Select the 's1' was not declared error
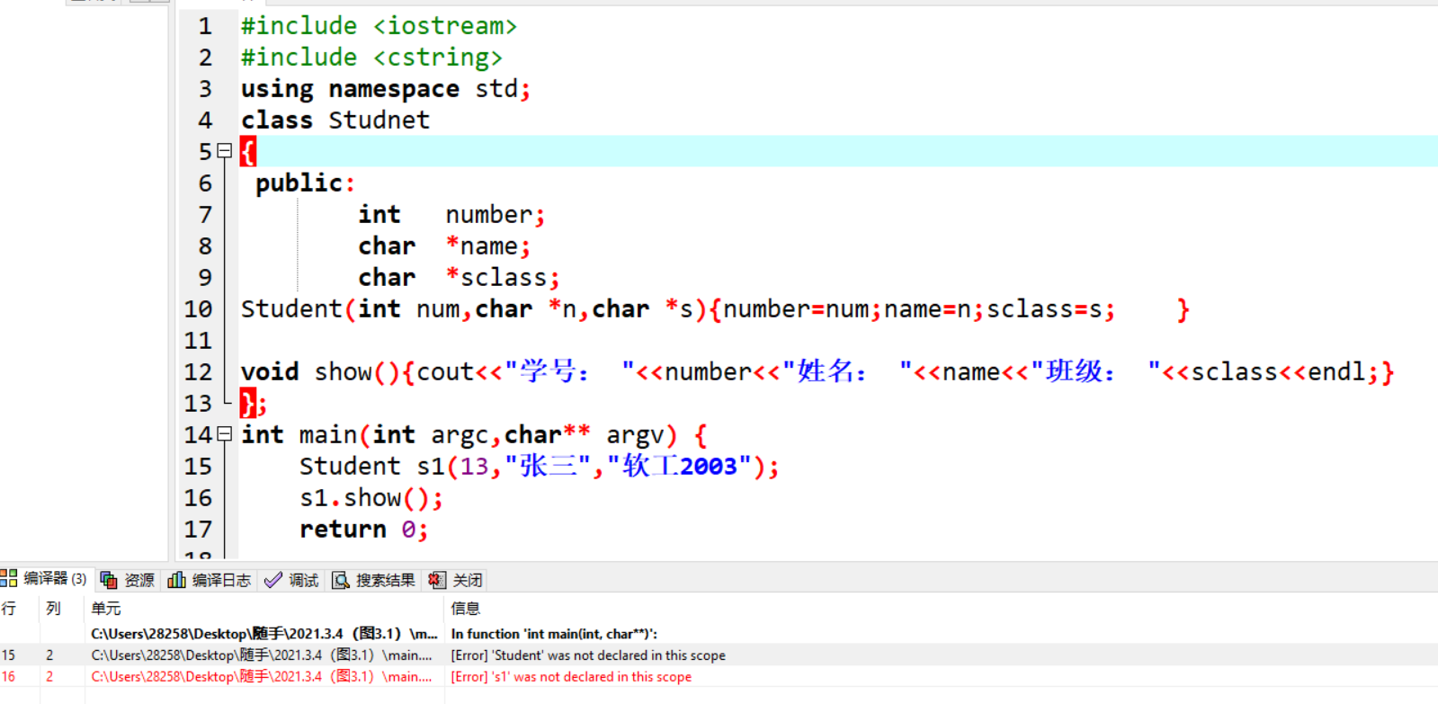The image size is (1438, 704). (571, 677)
